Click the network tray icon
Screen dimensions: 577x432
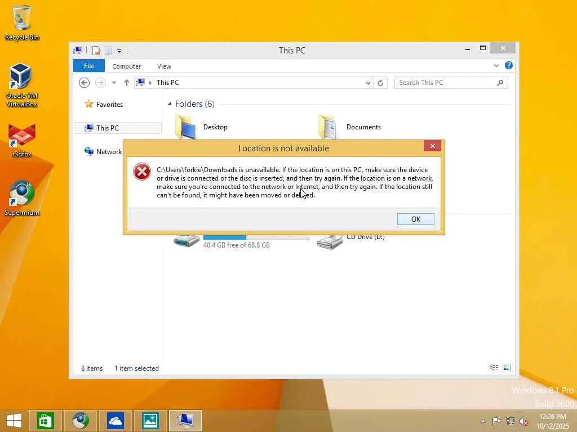510,421
